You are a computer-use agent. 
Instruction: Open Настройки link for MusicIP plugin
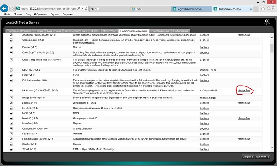click(x=244, y=118)
